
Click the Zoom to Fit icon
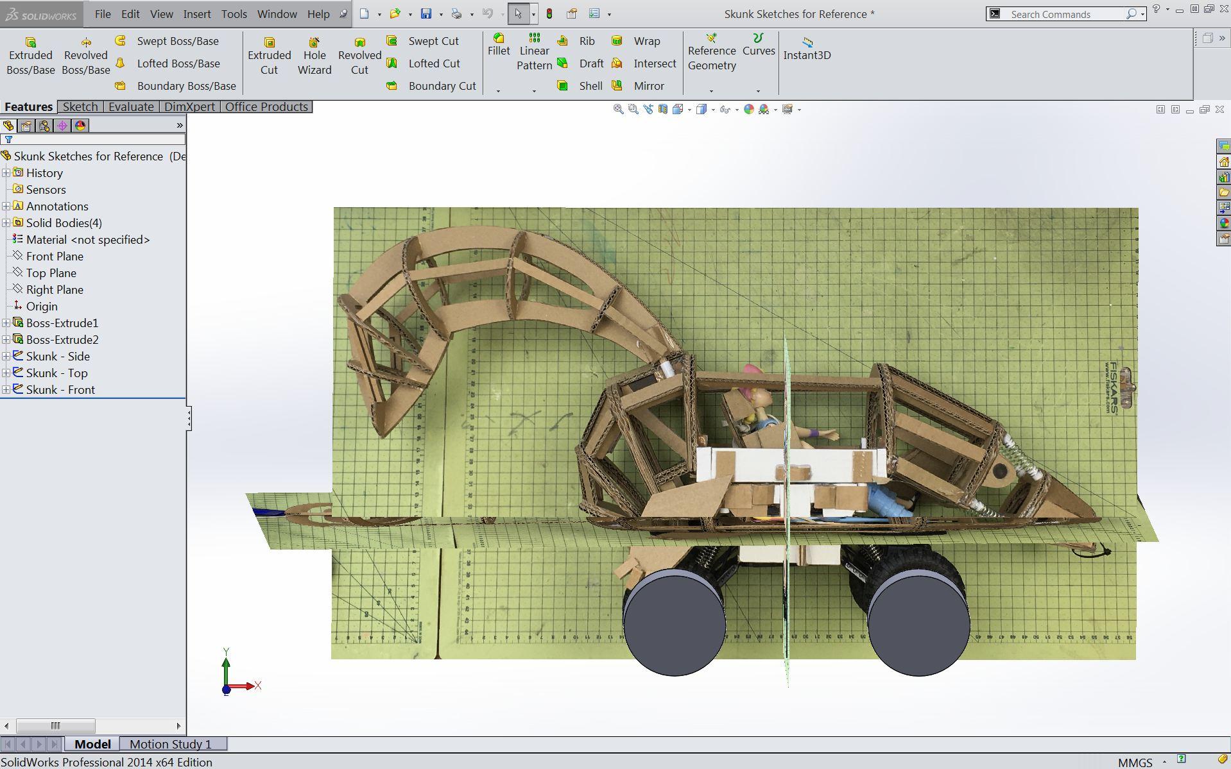point(618,110)
